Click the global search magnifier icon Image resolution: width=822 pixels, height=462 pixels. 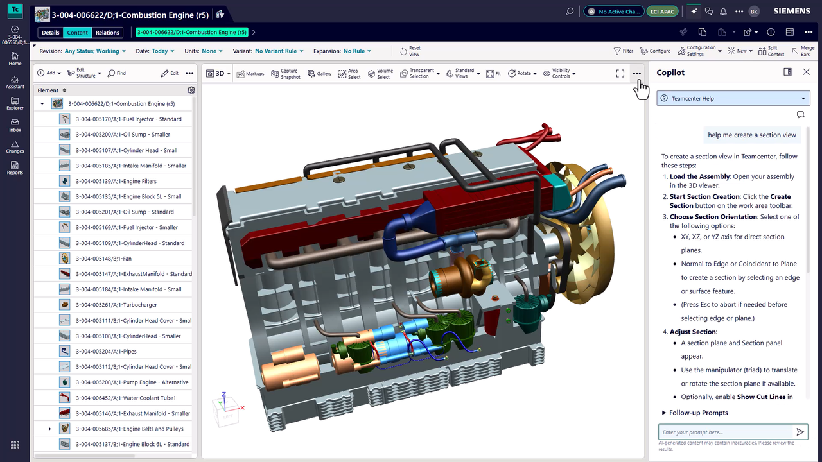[570, 12]
